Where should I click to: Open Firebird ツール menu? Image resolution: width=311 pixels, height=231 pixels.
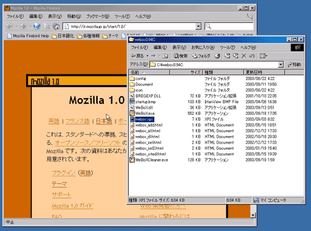click(122, 16)
